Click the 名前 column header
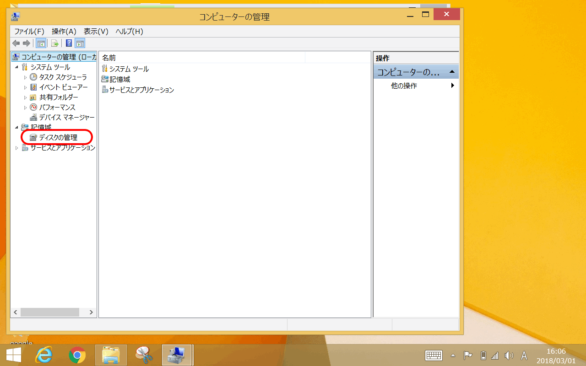586x366 pixels. click(202, 58)
